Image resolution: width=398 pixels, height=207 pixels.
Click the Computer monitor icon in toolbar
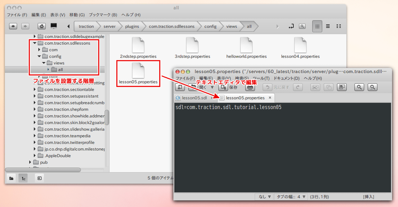54,26
